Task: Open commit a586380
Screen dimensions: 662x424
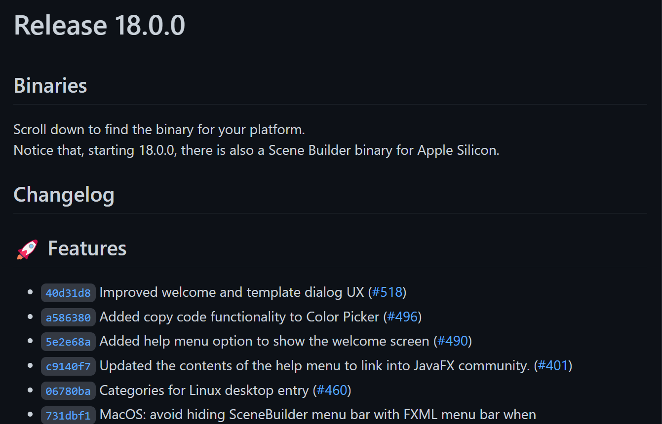Action: 68,318
